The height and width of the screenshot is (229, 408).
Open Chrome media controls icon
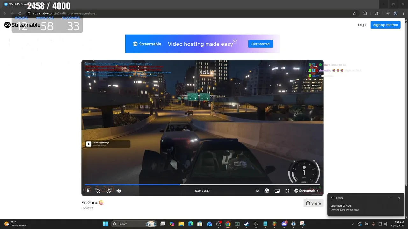[388, 13]
